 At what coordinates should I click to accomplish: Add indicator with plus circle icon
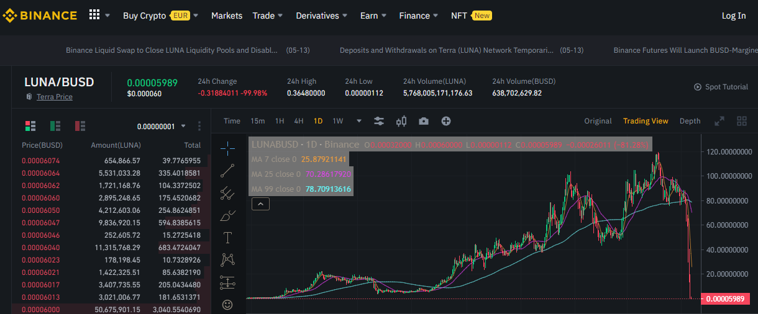[x=445, y=121]
